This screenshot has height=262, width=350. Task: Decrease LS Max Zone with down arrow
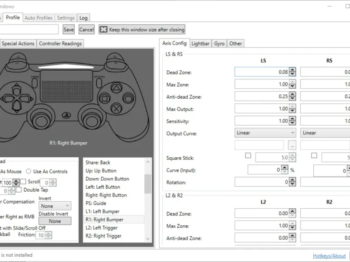[292, 86]
